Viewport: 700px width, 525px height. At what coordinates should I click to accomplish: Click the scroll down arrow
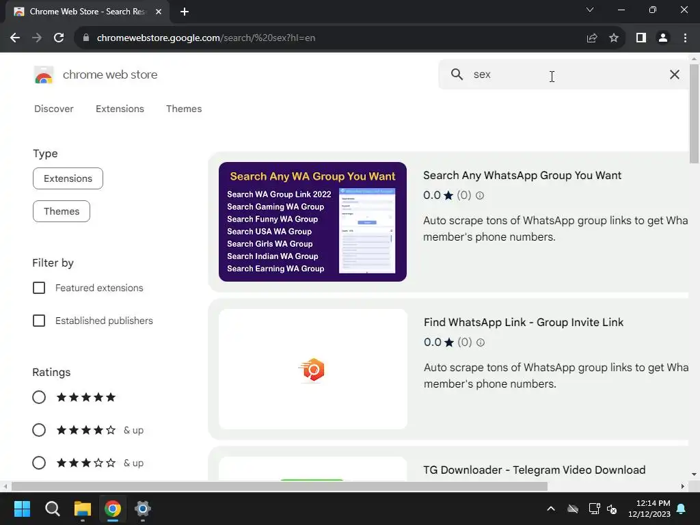click(x=695, y=474)
